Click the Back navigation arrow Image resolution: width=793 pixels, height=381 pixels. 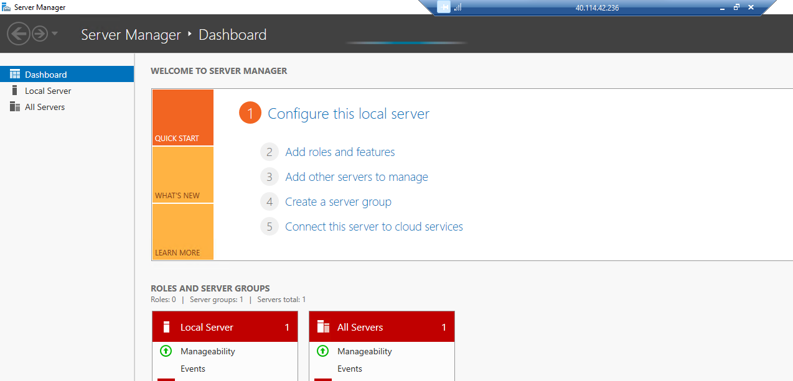coord(19,34)
